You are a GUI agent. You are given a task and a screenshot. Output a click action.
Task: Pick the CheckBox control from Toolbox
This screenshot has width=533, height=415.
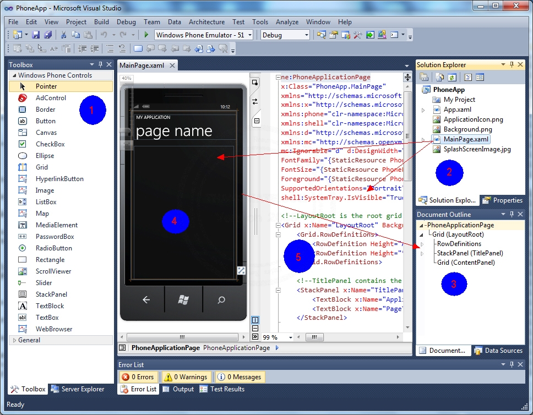[x=50, y=144]
